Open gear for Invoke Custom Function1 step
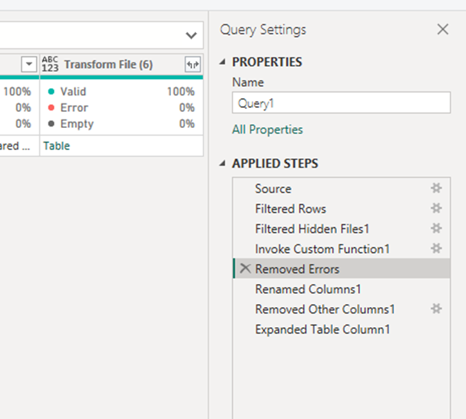The width and height of the screenshot is (466, 419). [x=436, y=248]
